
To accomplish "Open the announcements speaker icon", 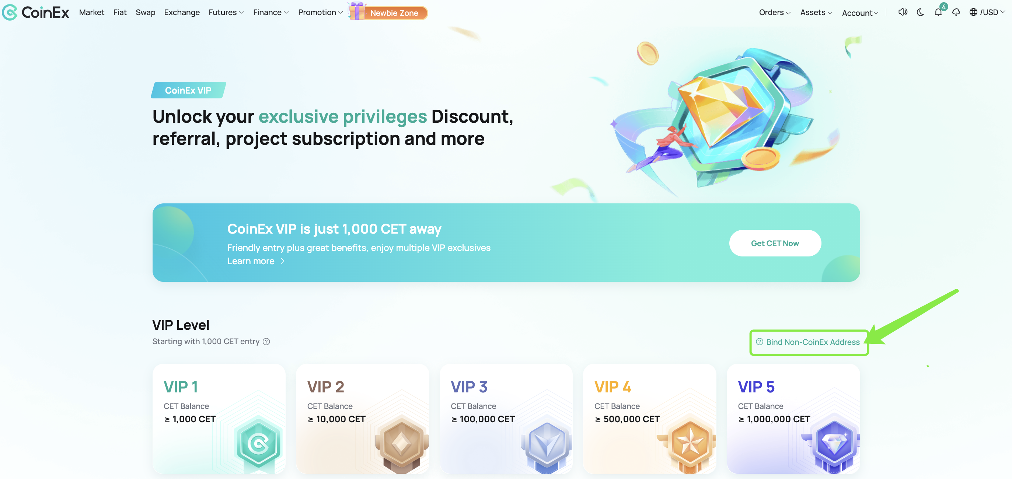I will (903, 12).
